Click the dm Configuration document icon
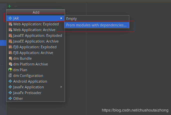171x115 pixels. click(x=10, y=76)
